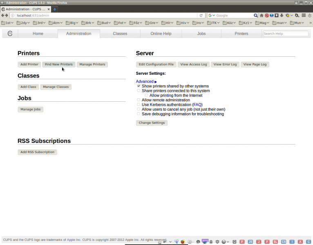Viewport: 313px width, 245px height.
Task: Switch to the Jobs tab
Action: coord(201,33)
